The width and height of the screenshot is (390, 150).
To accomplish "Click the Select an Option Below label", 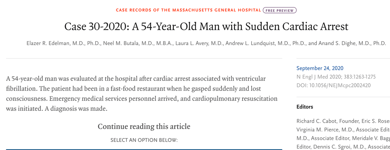I will click(144, 140).
